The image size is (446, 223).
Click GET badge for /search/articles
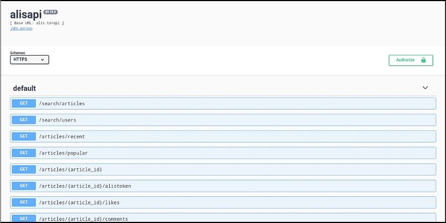click(x=23, y=103)
